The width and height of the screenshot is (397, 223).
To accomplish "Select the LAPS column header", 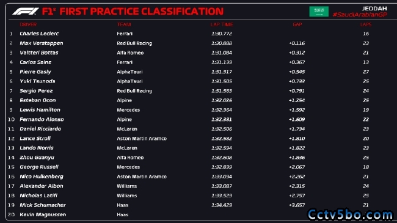I will coord(366,24).
